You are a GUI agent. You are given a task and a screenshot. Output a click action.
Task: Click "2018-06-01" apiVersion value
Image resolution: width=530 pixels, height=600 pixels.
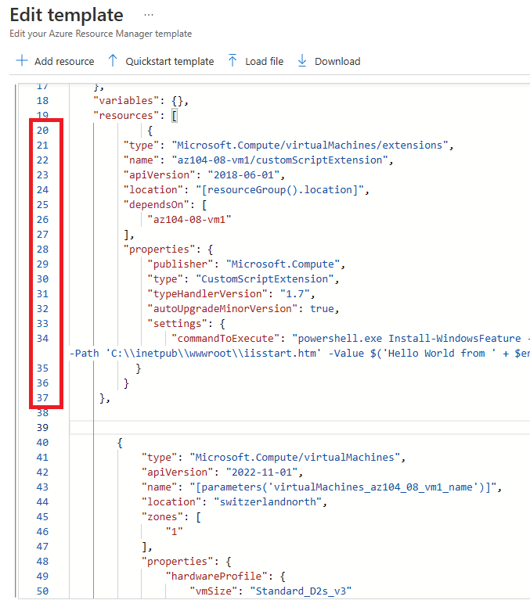(244, 175)
